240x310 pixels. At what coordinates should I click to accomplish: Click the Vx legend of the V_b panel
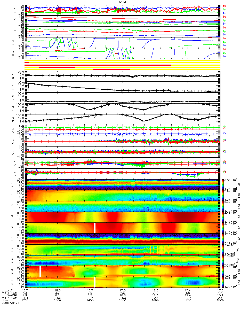tap(225, 133)
